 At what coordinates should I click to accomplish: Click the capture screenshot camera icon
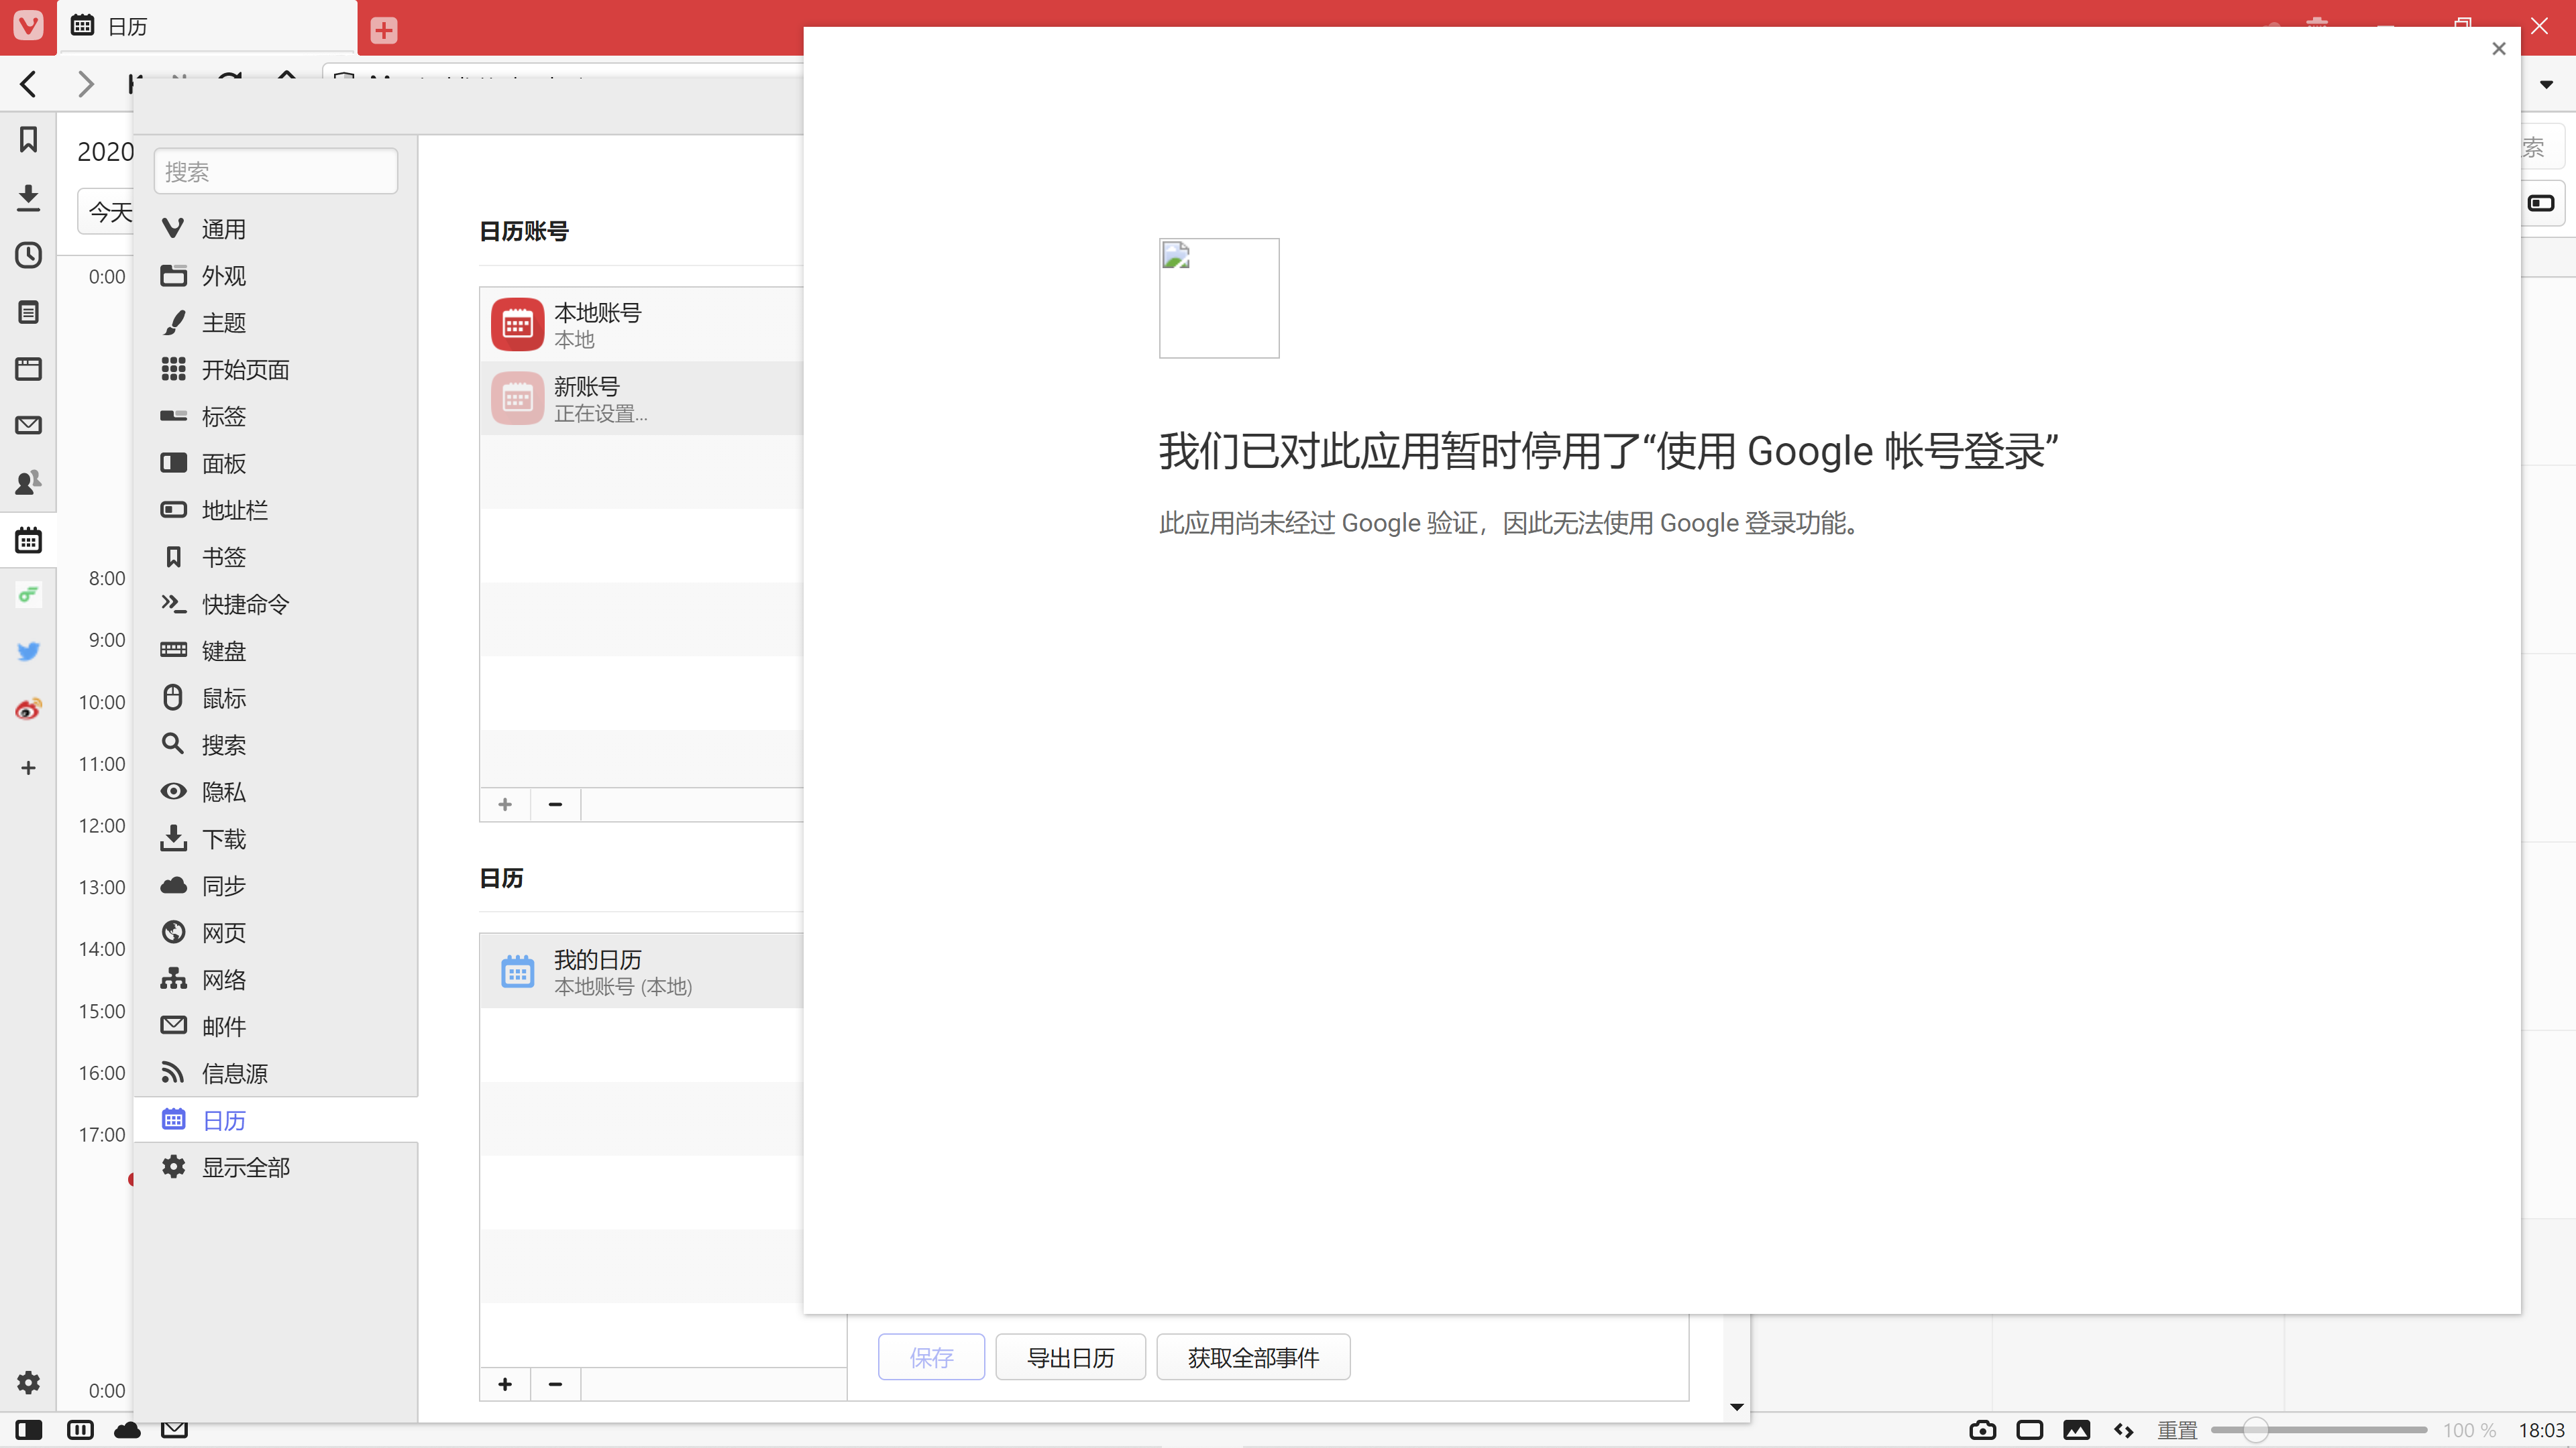tap(1982, 1430)
